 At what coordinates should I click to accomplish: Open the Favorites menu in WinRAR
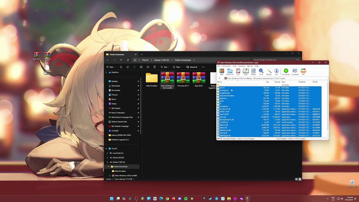(x=241, y=66)
